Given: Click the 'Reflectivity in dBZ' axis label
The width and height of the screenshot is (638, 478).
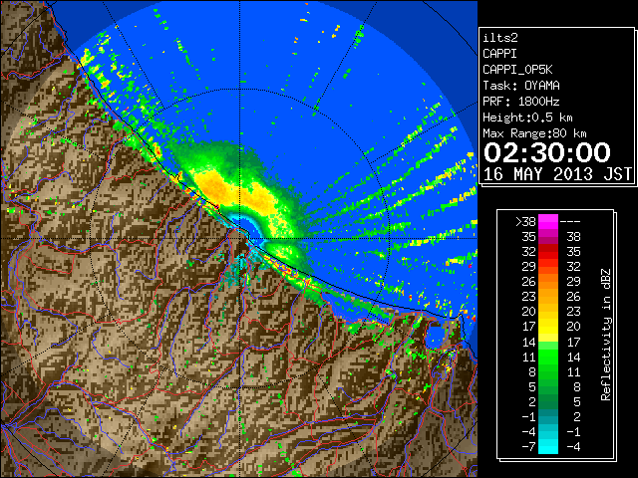Looking at the screenshot, I should [x=606, y=335].
